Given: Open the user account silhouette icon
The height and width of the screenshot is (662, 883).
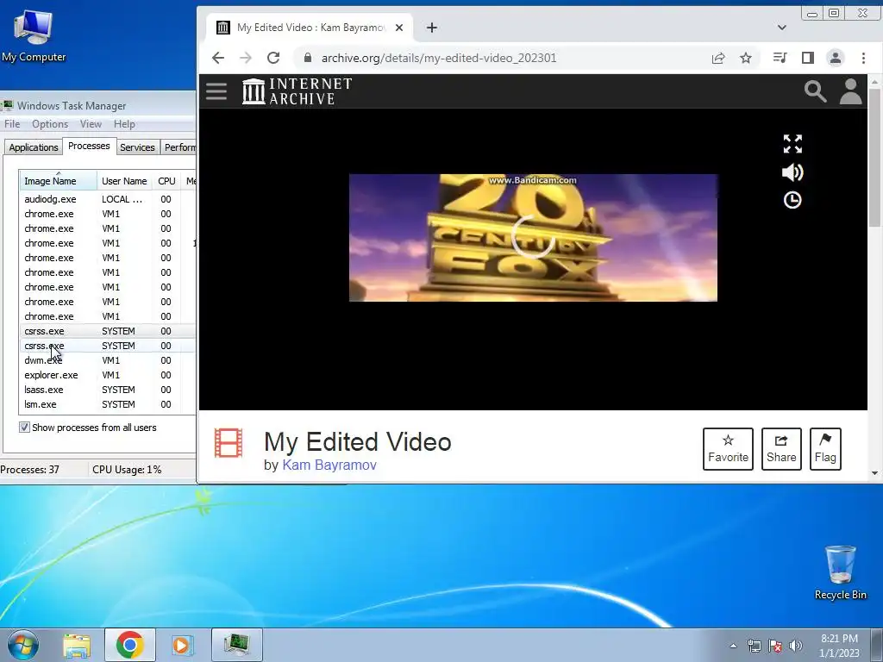Looking at the screenshot, I should [850, 91].
